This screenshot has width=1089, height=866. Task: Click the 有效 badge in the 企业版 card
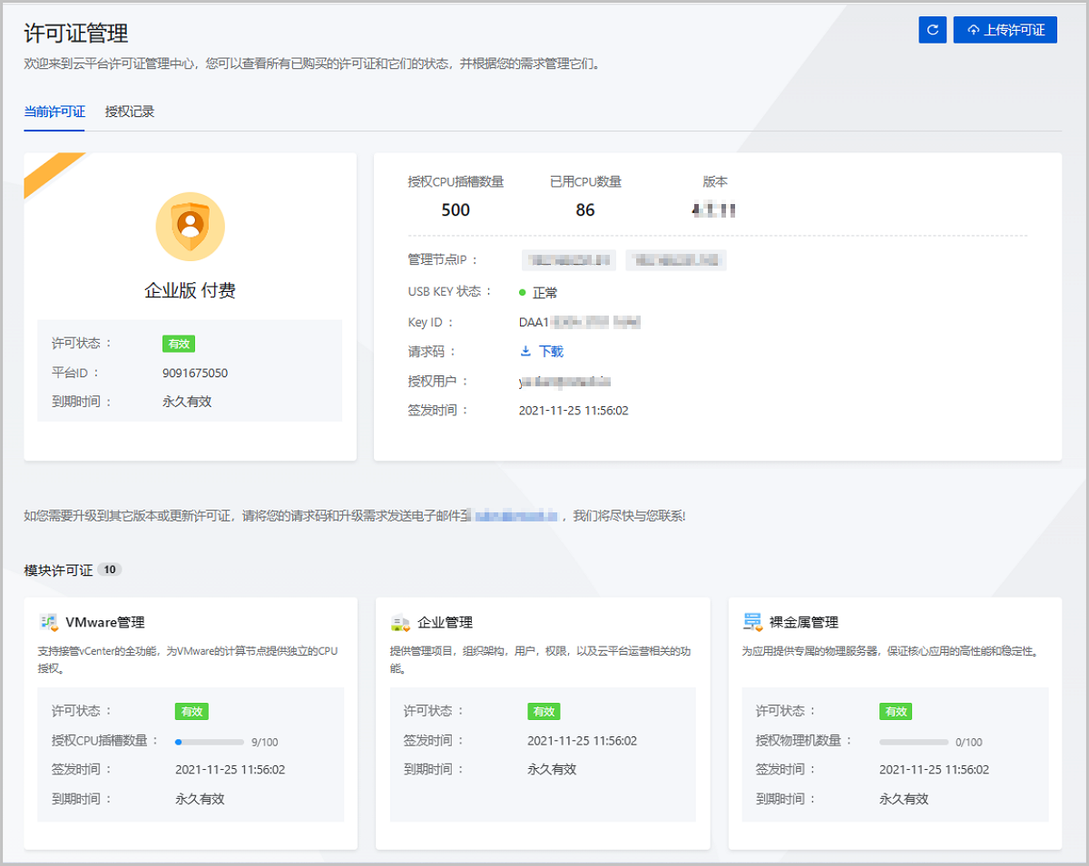(179, 344)
